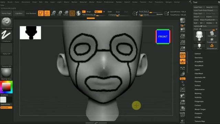Open the current brush thumbnail
220x124 pixels.
pos(7,22)
